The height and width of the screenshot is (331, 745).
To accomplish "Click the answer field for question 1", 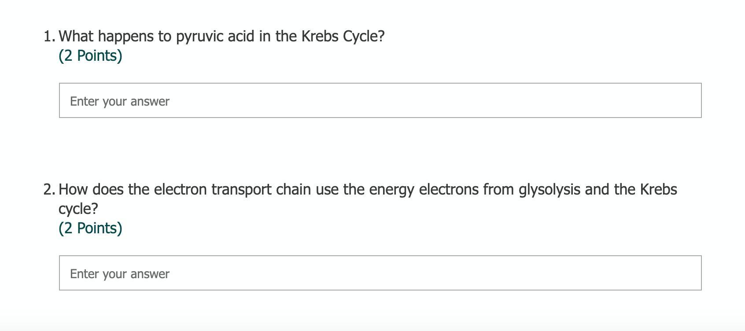I will point(380,100).
